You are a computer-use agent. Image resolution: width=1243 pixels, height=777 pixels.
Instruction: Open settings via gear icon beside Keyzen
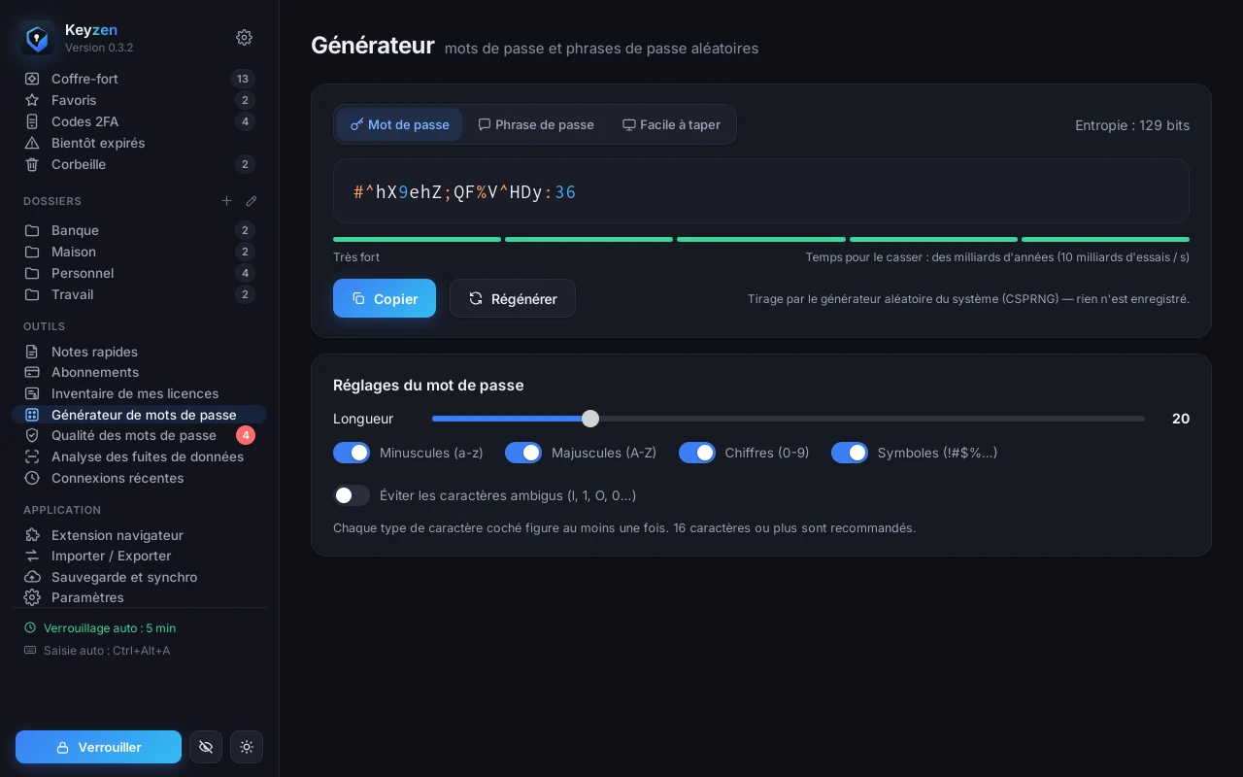(244, 37)
